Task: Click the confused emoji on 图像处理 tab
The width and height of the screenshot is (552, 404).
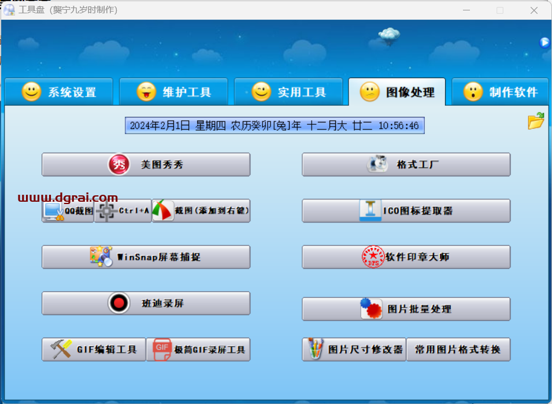Action: pos(370,92)
